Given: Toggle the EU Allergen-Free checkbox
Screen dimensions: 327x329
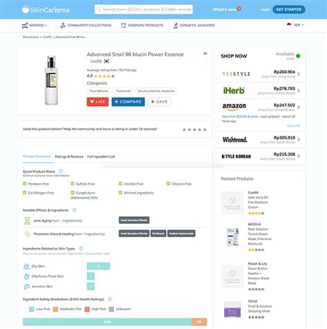Looking at the screenshot, I should 25,193.
